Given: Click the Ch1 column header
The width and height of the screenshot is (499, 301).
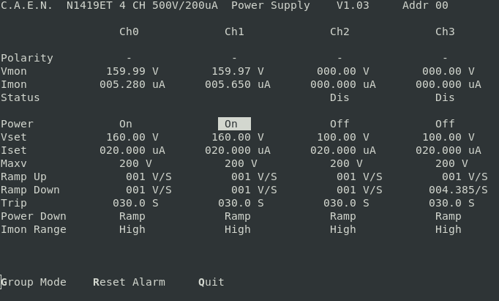Looking at the screenshot, I should coord(234,31).
